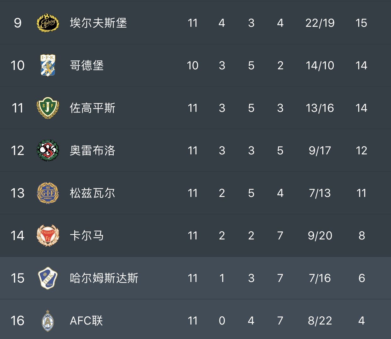Screen dimensions: 391x339
Task: Click the 奥雷布洛 row entry
Action: click(x=195, y=150)
